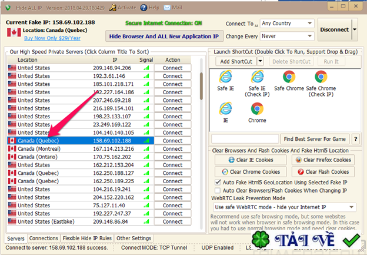
Task: Open the Flexible Hide IP Rules tab
Action: (87, 238)
